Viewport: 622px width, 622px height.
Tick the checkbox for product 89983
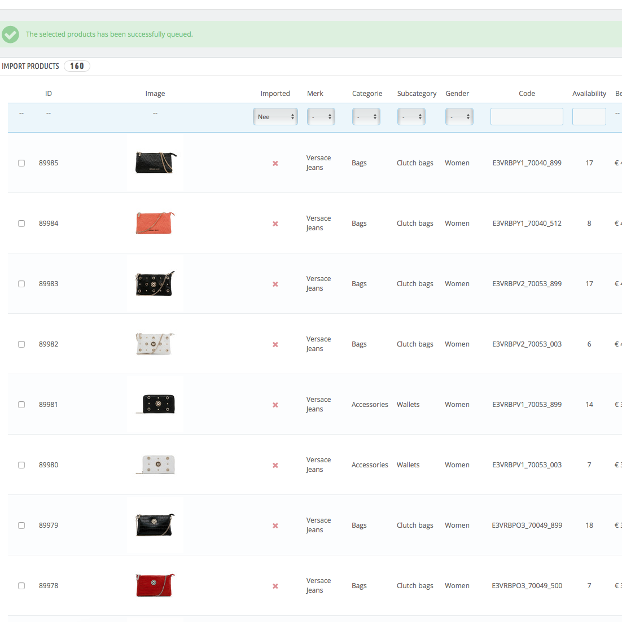[21, 284]
